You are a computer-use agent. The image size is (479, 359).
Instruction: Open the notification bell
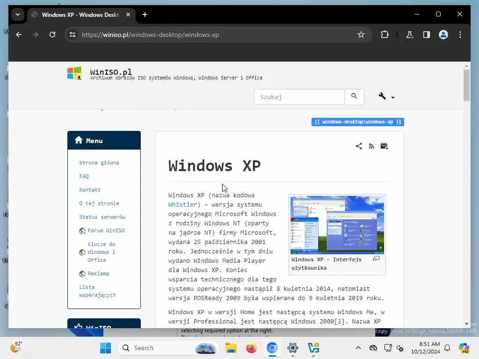coord(447,348)
